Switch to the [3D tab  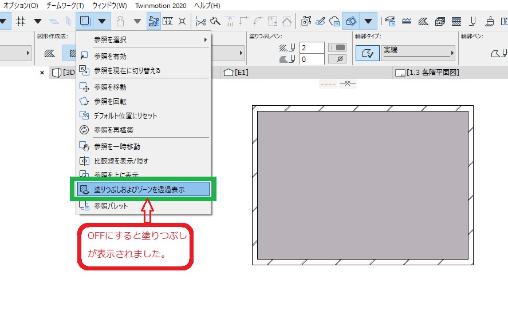pos(64,73)
